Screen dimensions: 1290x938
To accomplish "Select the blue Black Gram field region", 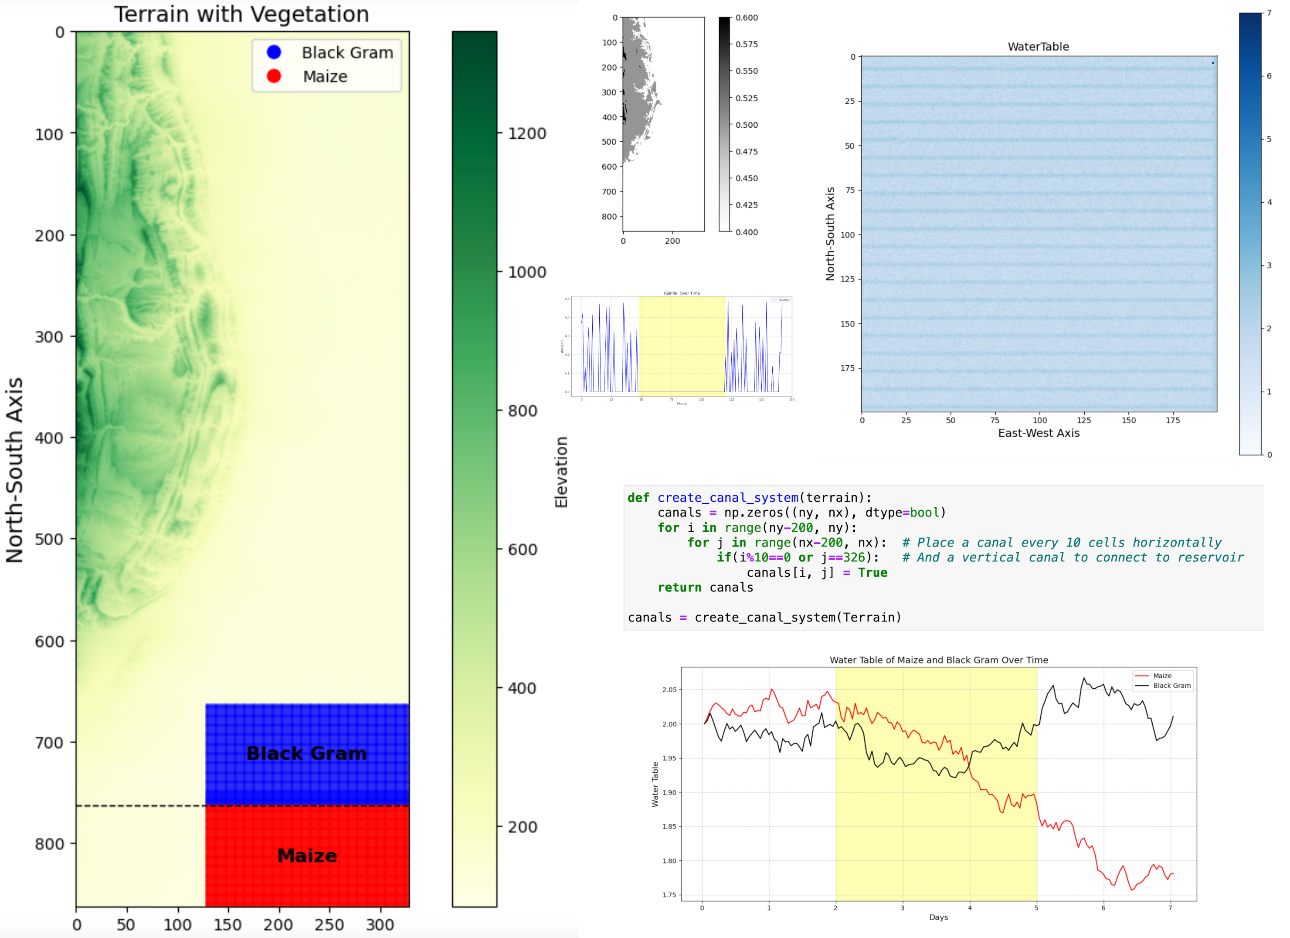I will click(307, 754).
